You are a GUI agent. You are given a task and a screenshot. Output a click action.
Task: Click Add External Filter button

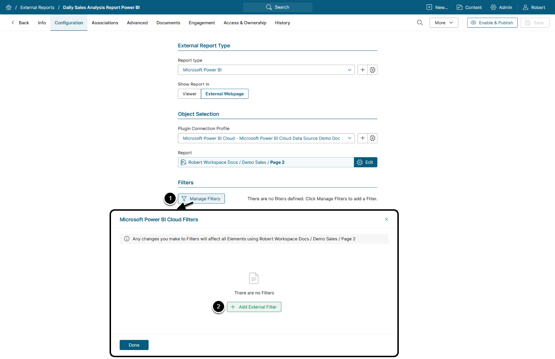coord(254,307)
